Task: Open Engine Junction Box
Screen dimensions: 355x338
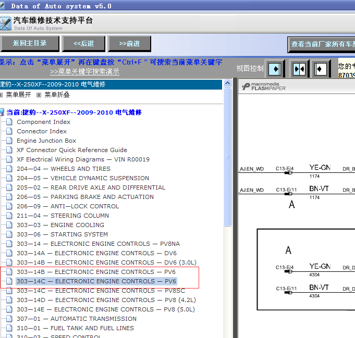Action: 46,141
